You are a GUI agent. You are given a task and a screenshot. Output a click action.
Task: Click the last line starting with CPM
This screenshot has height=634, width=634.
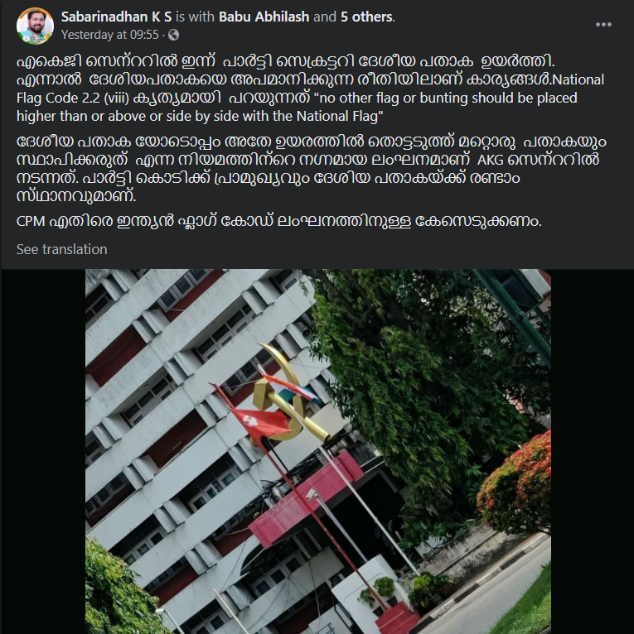coord(279,221)
